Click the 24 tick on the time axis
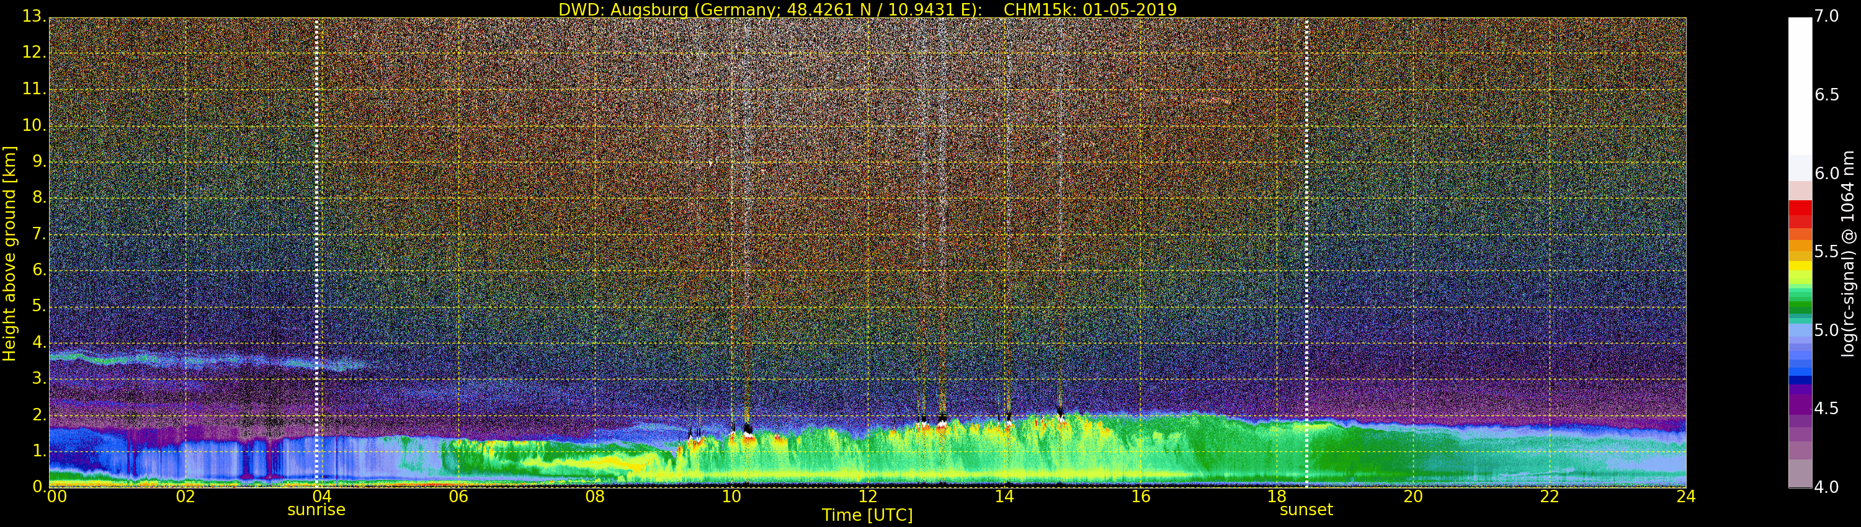 point(1685,497)
